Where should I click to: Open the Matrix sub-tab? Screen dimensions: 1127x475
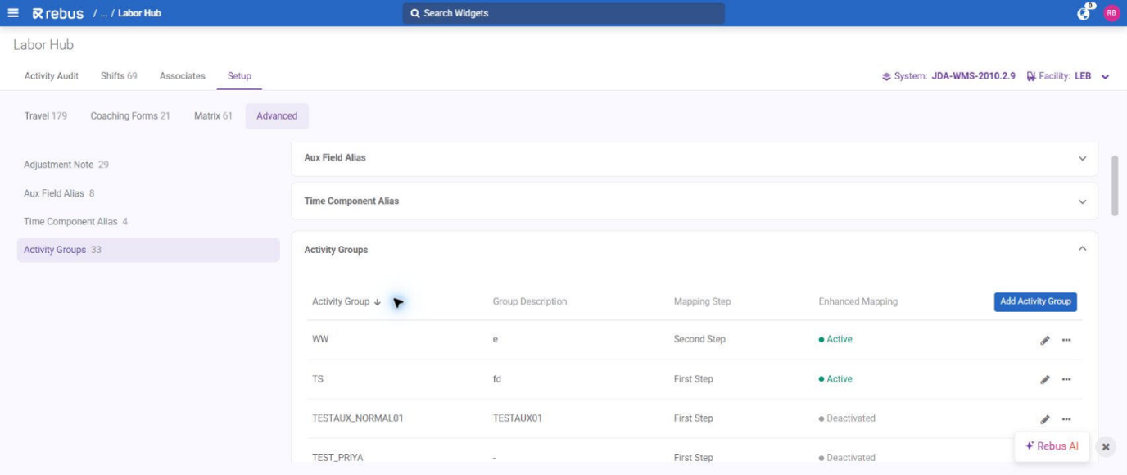click(x=213, y=115)
